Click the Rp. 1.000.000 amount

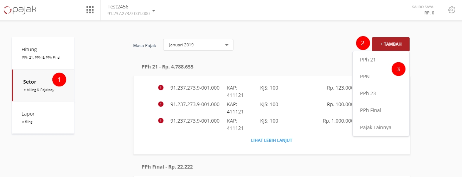(x=338, y=121)
